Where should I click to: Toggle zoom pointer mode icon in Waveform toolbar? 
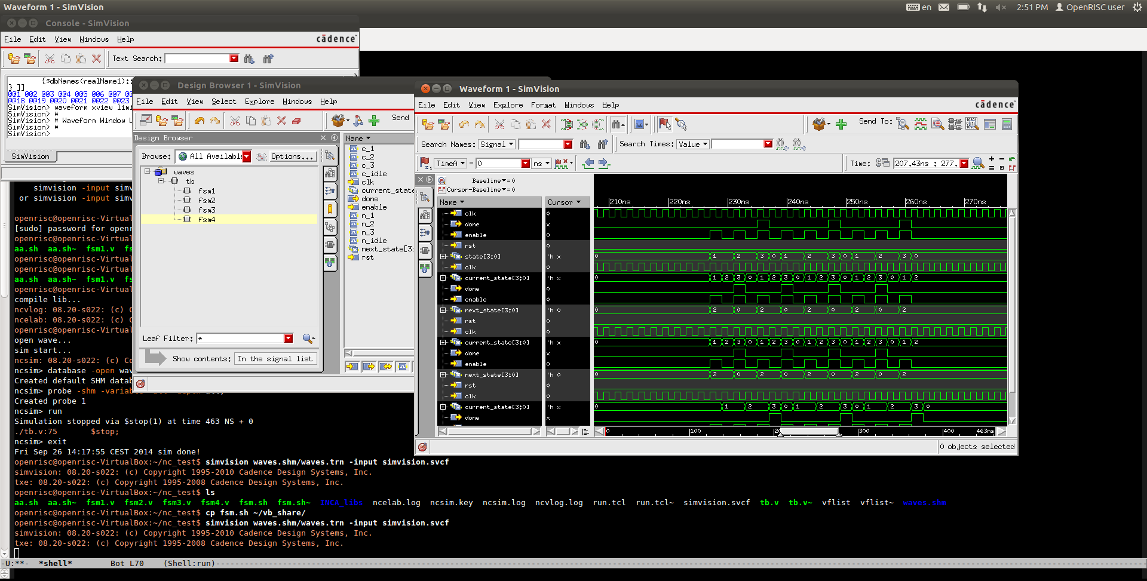[680, 124]
